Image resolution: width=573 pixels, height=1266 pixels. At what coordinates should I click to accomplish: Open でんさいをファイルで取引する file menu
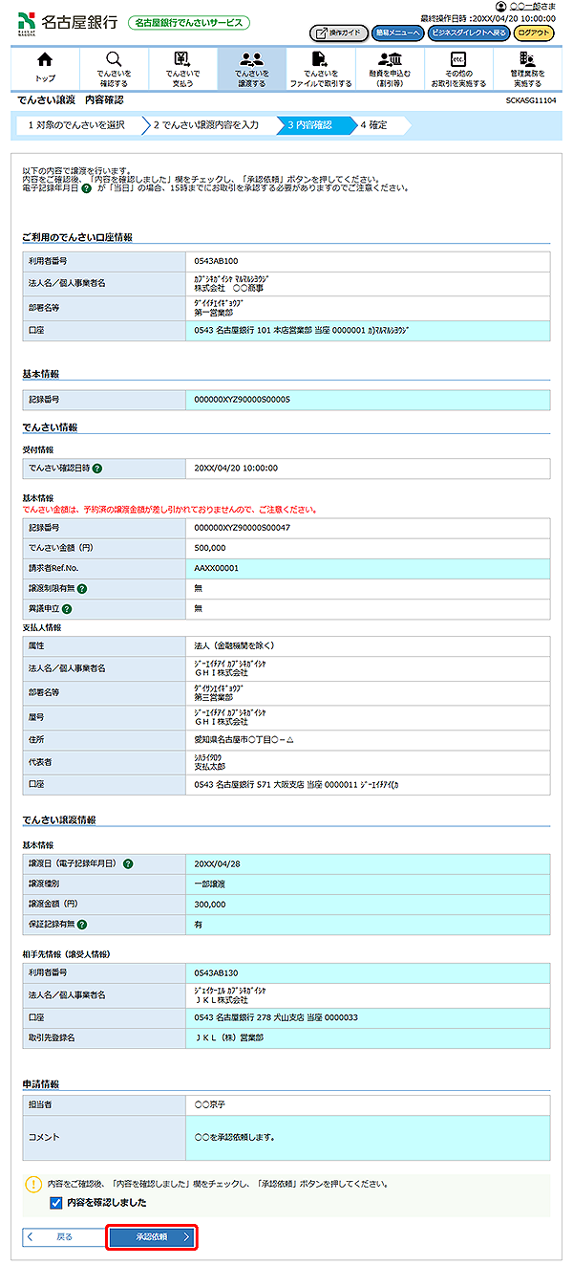[x=320, y=68]
